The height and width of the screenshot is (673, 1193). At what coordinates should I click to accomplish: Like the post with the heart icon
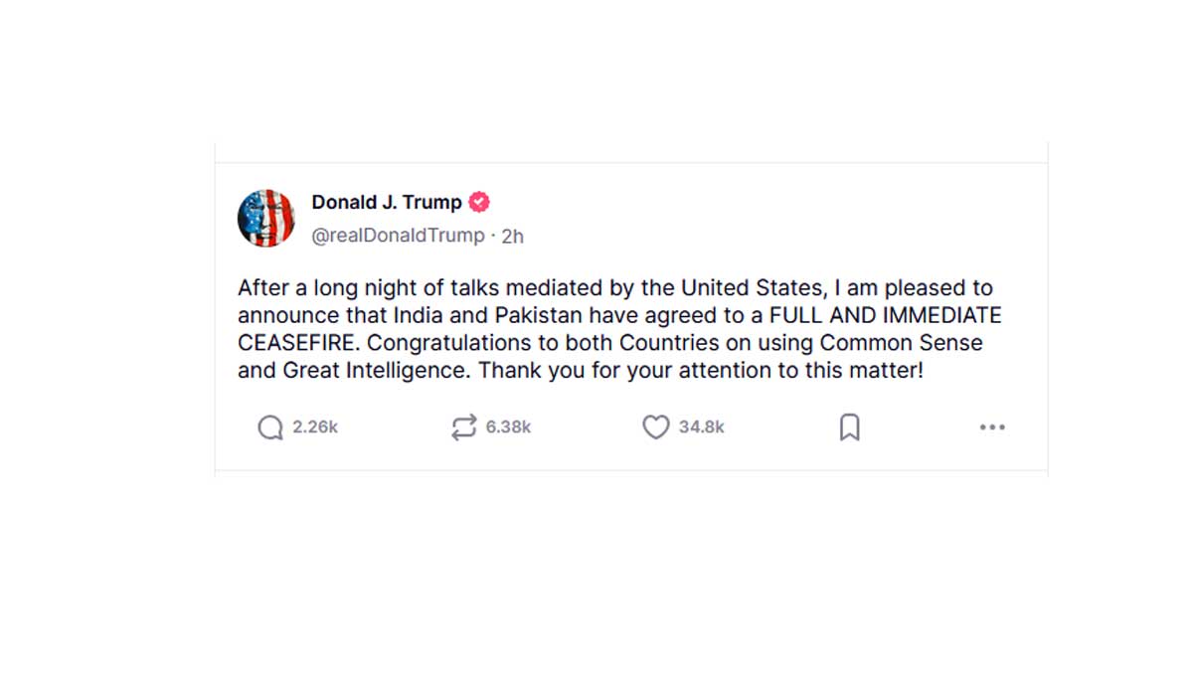click(x=655, y=427)
